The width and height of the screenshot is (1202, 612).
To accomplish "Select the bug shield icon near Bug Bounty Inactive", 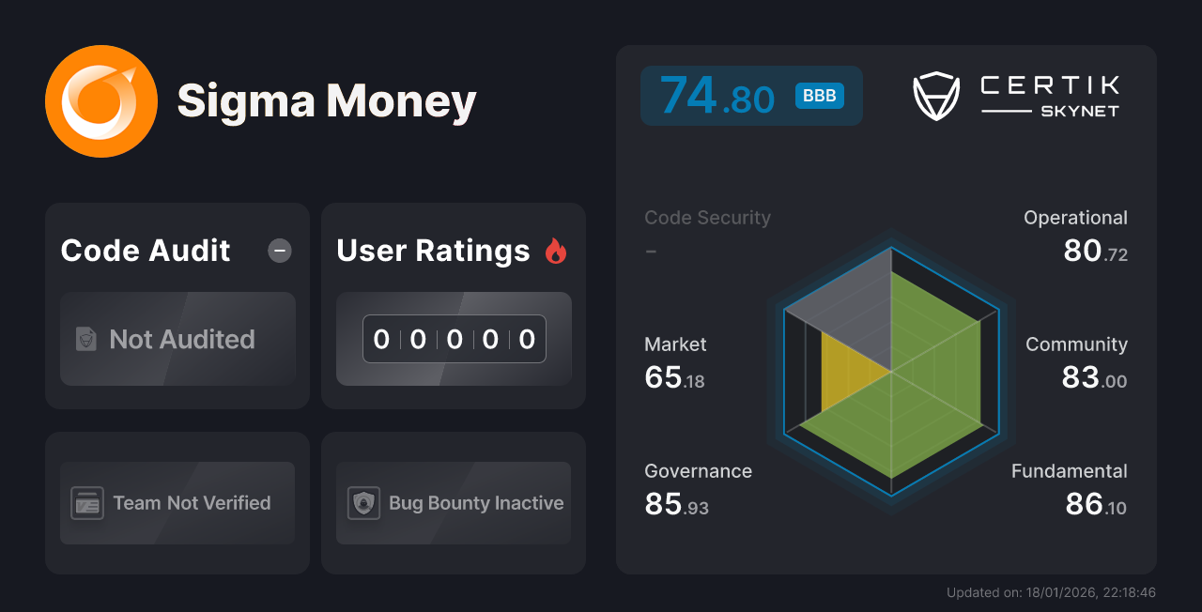I will (x=363, y=503).
